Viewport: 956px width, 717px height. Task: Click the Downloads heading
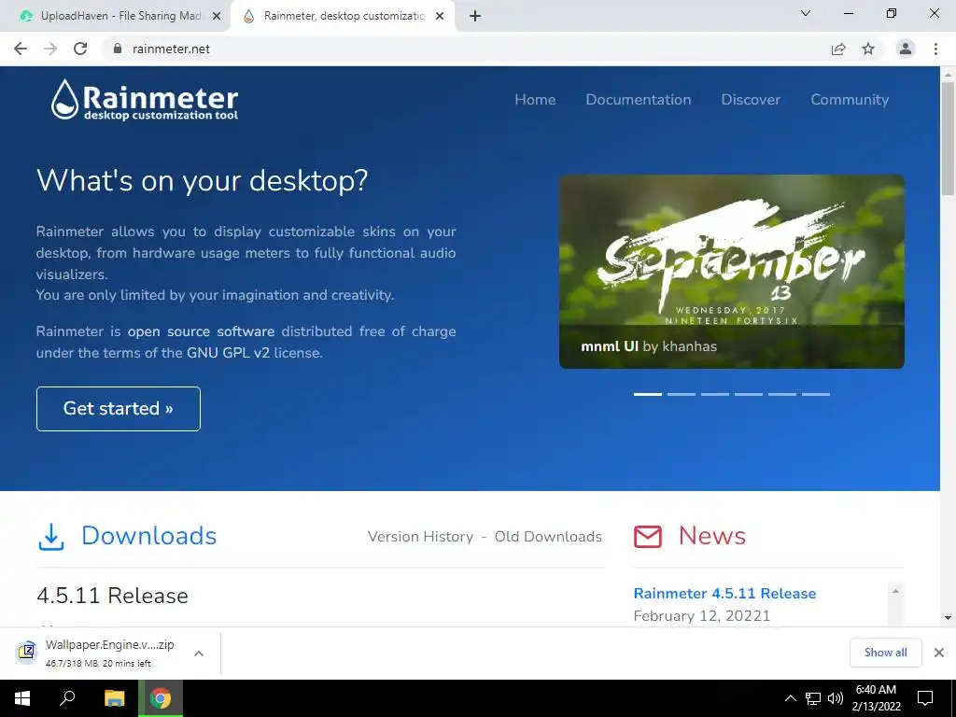pyautogui.click(x=148, y=535)
